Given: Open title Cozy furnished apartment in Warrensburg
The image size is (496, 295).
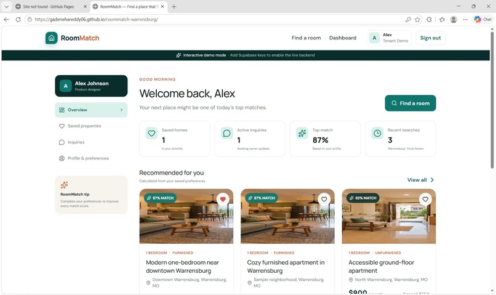Looking at the screenshot, I should point(286,267).
